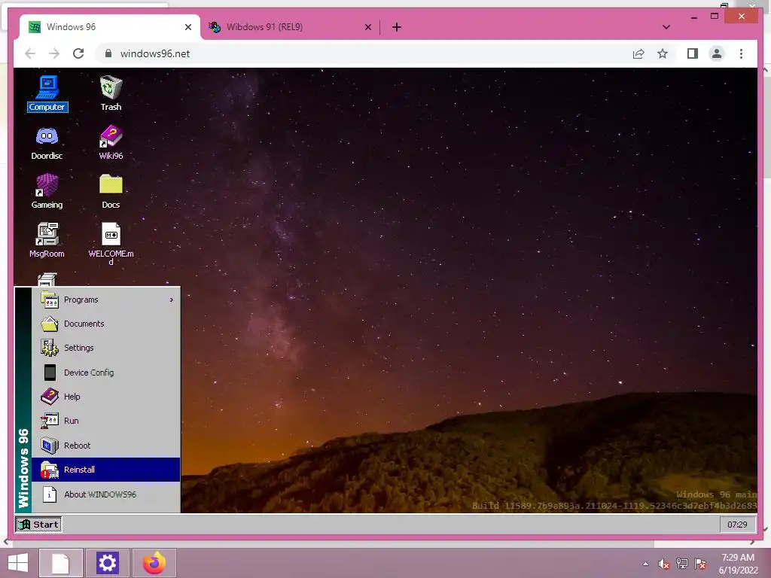This screenshot has height=578, width=771.
Task: Launch the Doordisc desktop shortcut
Action: click(x=47, y=142)
